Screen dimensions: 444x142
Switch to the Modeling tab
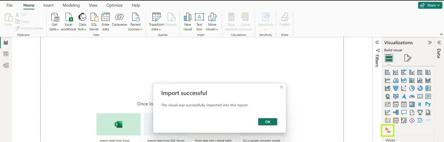[x=71, y=5]
